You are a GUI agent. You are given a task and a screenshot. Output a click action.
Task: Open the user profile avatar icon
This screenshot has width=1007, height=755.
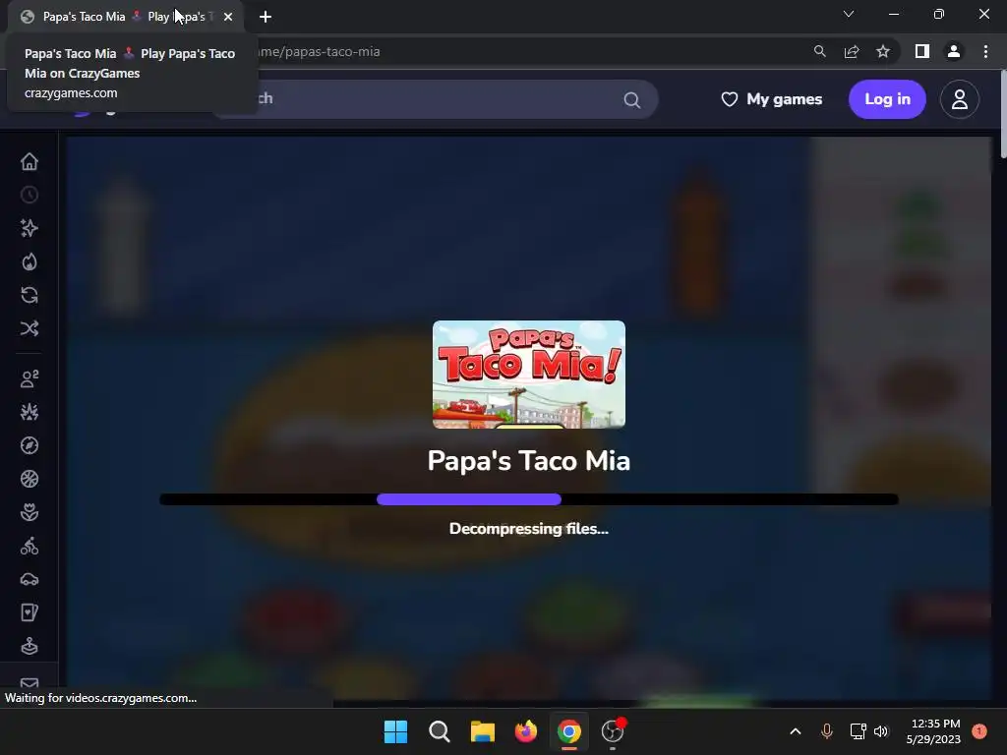coord(960,99)
